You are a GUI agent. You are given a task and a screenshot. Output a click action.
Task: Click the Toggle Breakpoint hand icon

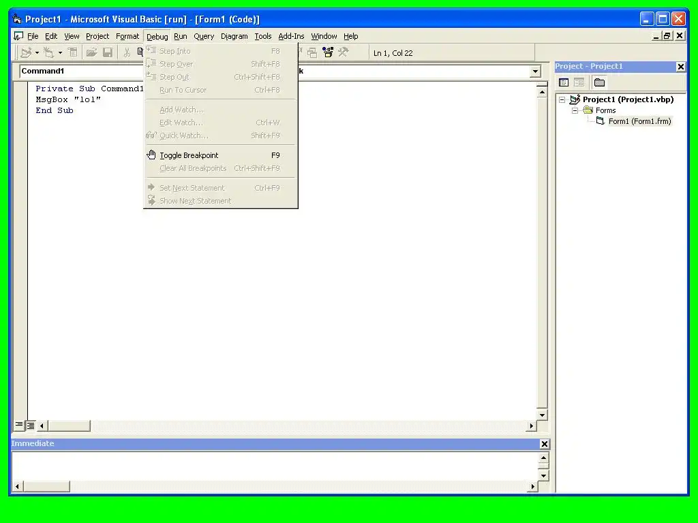pyautogui.click(x=151, y=155)
